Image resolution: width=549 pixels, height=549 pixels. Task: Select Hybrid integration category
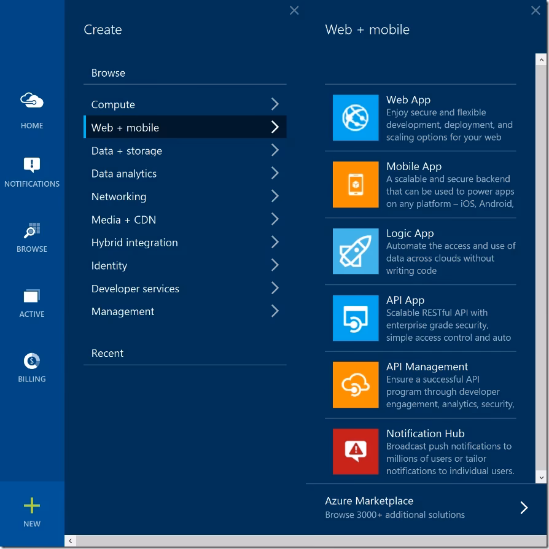[185, 243]
